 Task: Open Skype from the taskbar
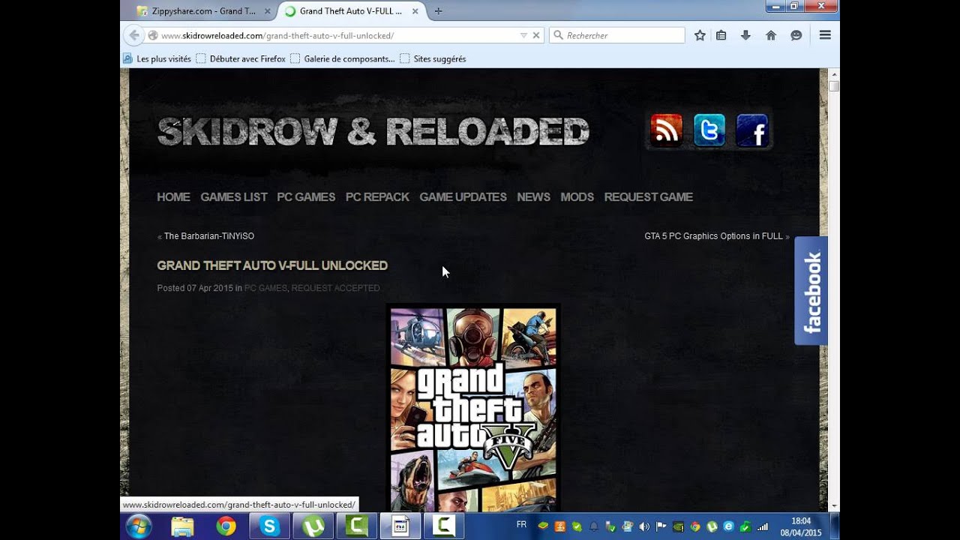tap(269, 526)
